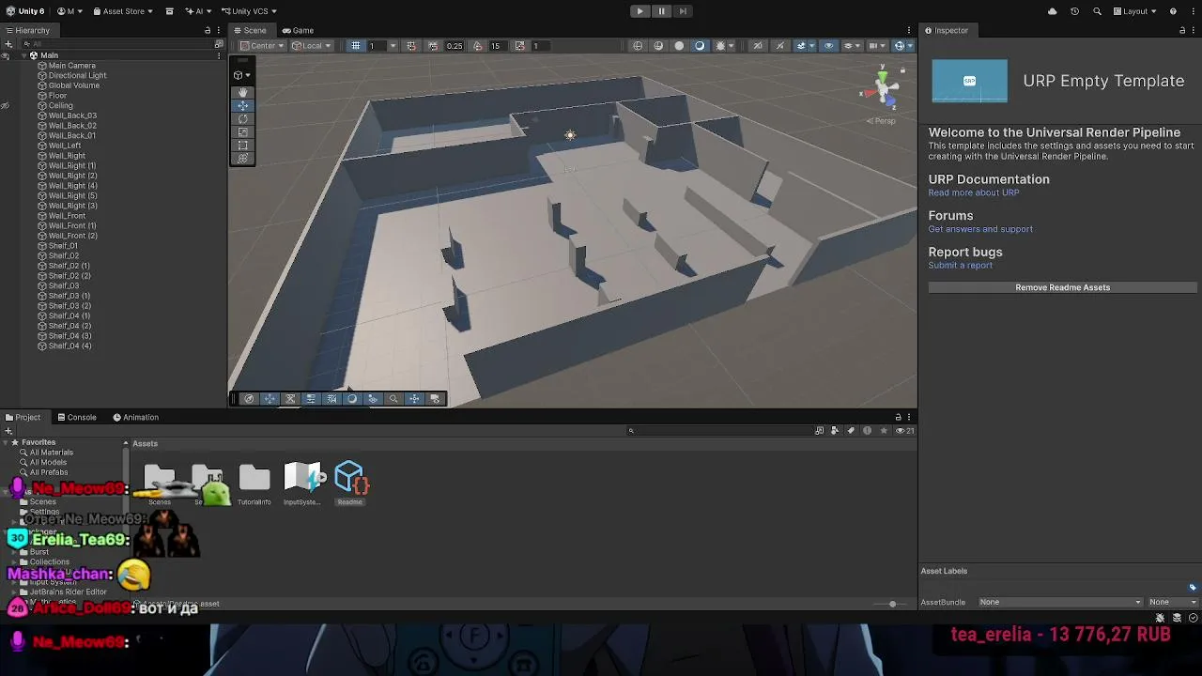
Task: Collapse the Main scene expander
Action: (x=24, y=55)
